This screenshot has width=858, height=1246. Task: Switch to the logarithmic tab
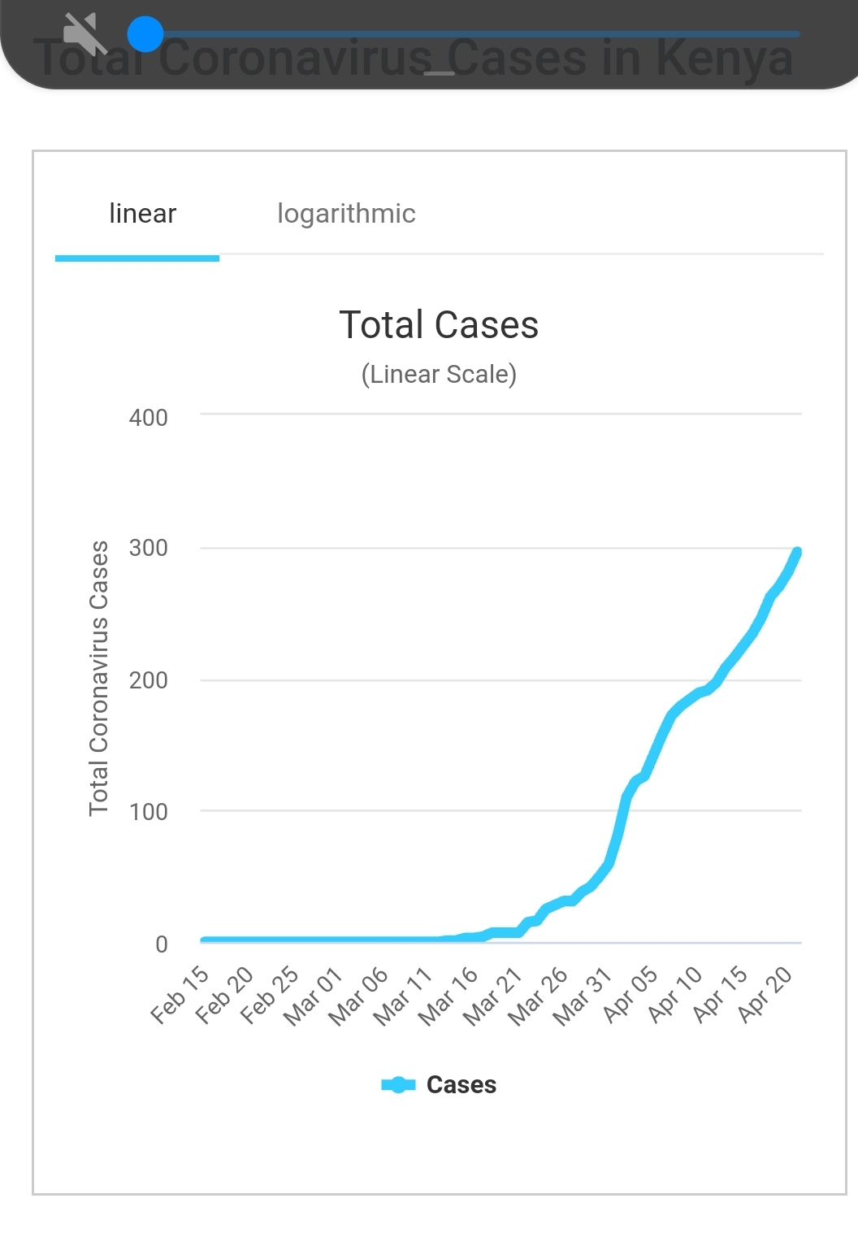[346, 214]
